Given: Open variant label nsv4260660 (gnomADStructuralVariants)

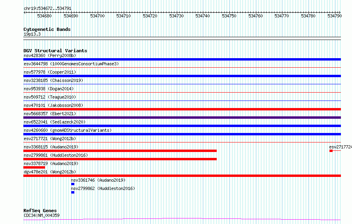Looking at the screenshot, I should [68, 130].
